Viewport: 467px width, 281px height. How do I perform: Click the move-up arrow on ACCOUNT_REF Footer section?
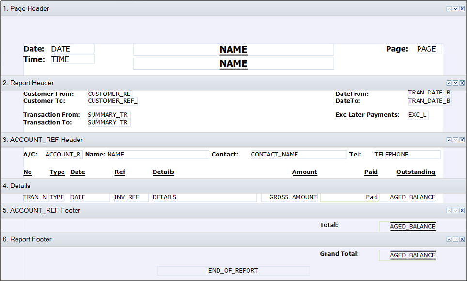pos(449,210)
